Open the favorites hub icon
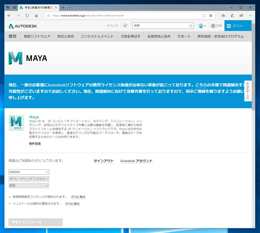This screenshot has height=233, width=260. point(223,16)
